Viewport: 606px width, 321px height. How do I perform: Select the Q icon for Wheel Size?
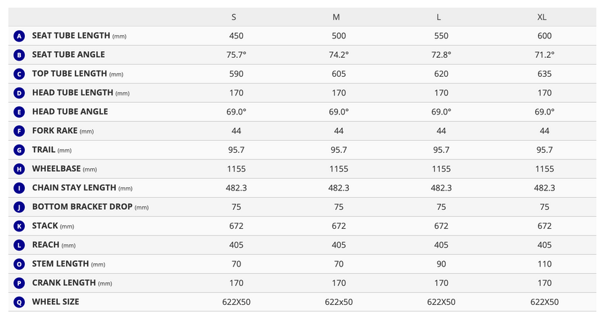point(19,302)
